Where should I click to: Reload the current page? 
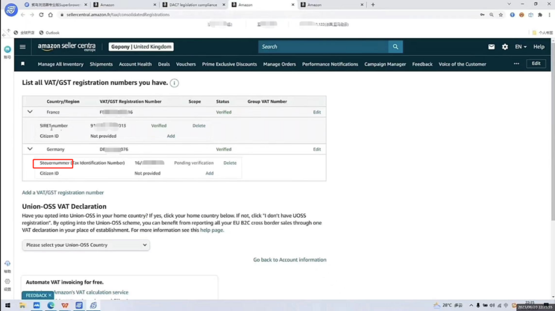tap(41, 15)
